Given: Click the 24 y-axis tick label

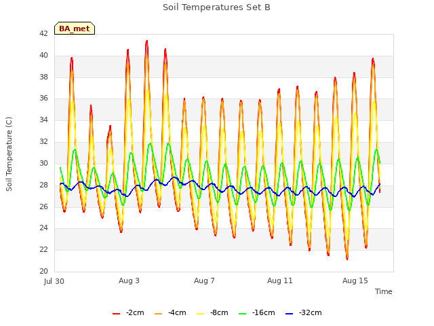Looking at the screenshot, I should [43, 228].
